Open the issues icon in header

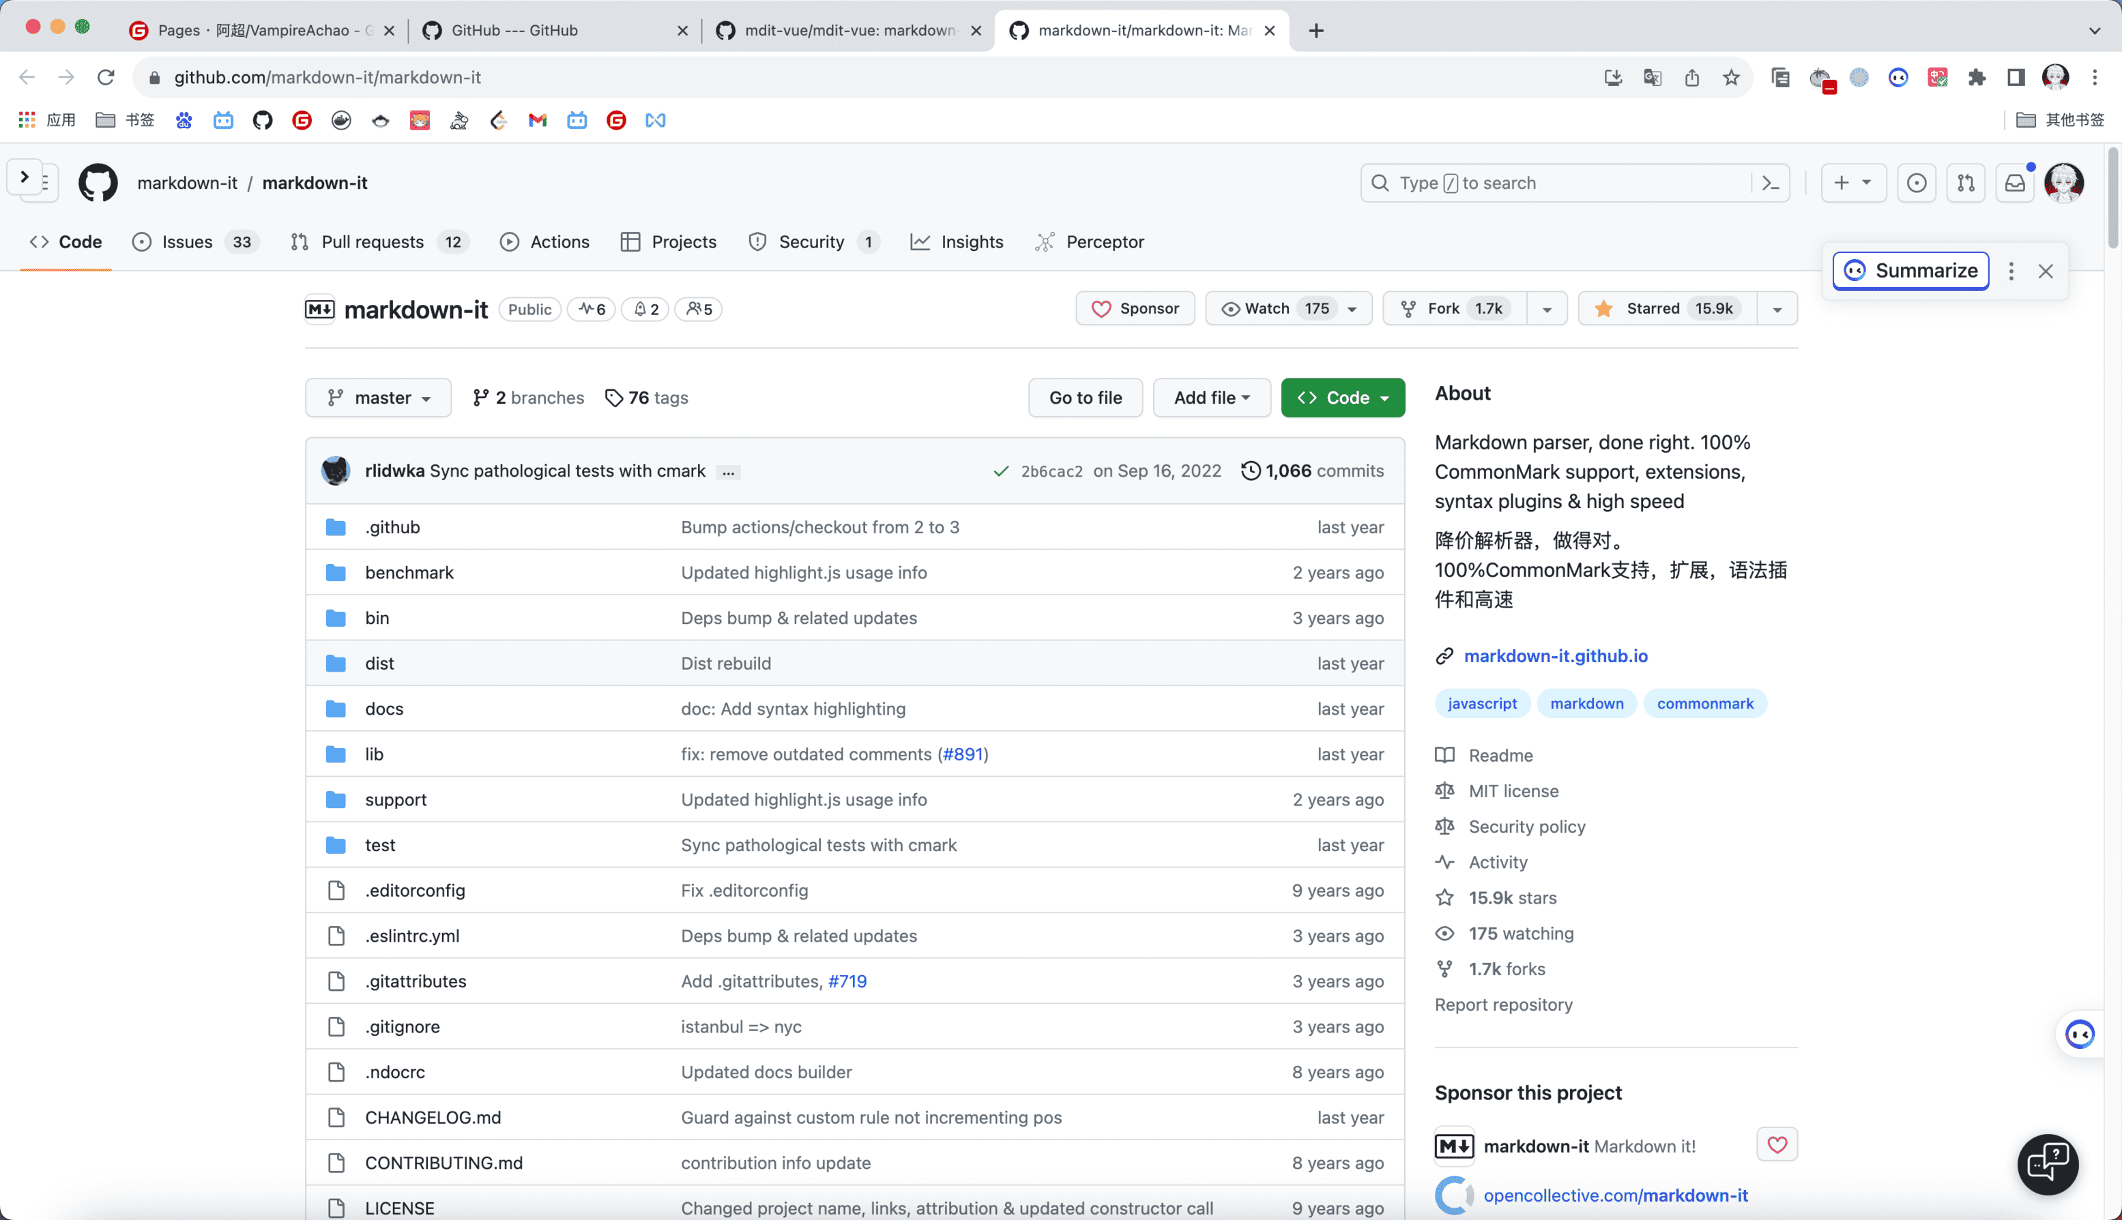pyautogui.click(x=1916, y=183)
